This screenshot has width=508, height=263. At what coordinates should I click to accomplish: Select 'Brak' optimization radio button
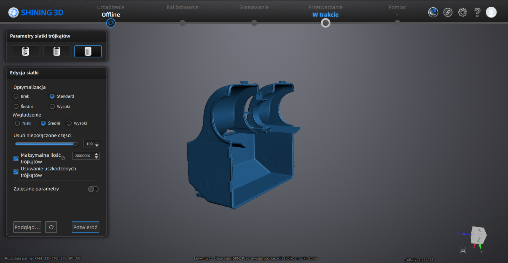[x=16, y=96]
